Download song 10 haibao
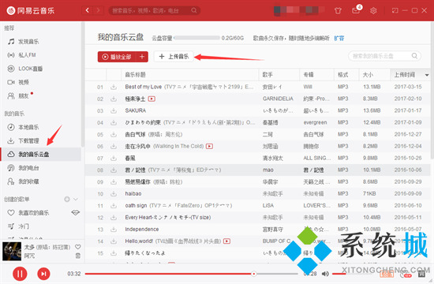 tap(114, 194)
